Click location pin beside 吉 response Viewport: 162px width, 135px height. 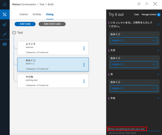coord(158,74)
